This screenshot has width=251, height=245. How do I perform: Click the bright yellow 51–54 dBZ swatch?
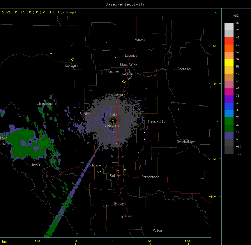[229, 63]
